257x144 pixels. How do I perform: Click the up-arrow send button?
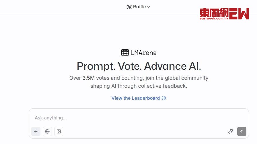click(x=242, y=131)
